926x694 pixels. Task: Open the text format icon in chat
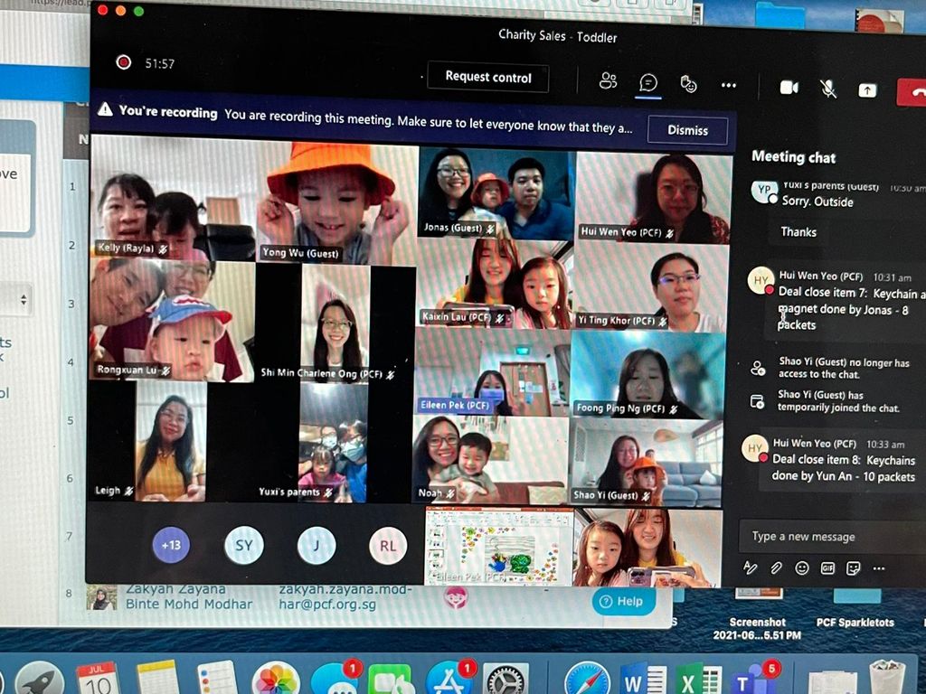point(750,567)
